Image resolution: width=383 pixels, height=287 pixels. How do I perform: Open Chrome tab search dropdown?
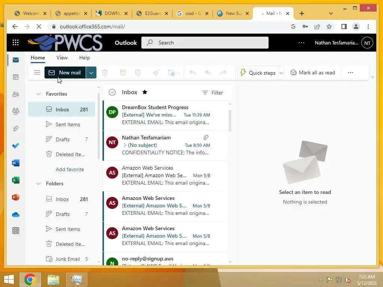click(331, 13)
